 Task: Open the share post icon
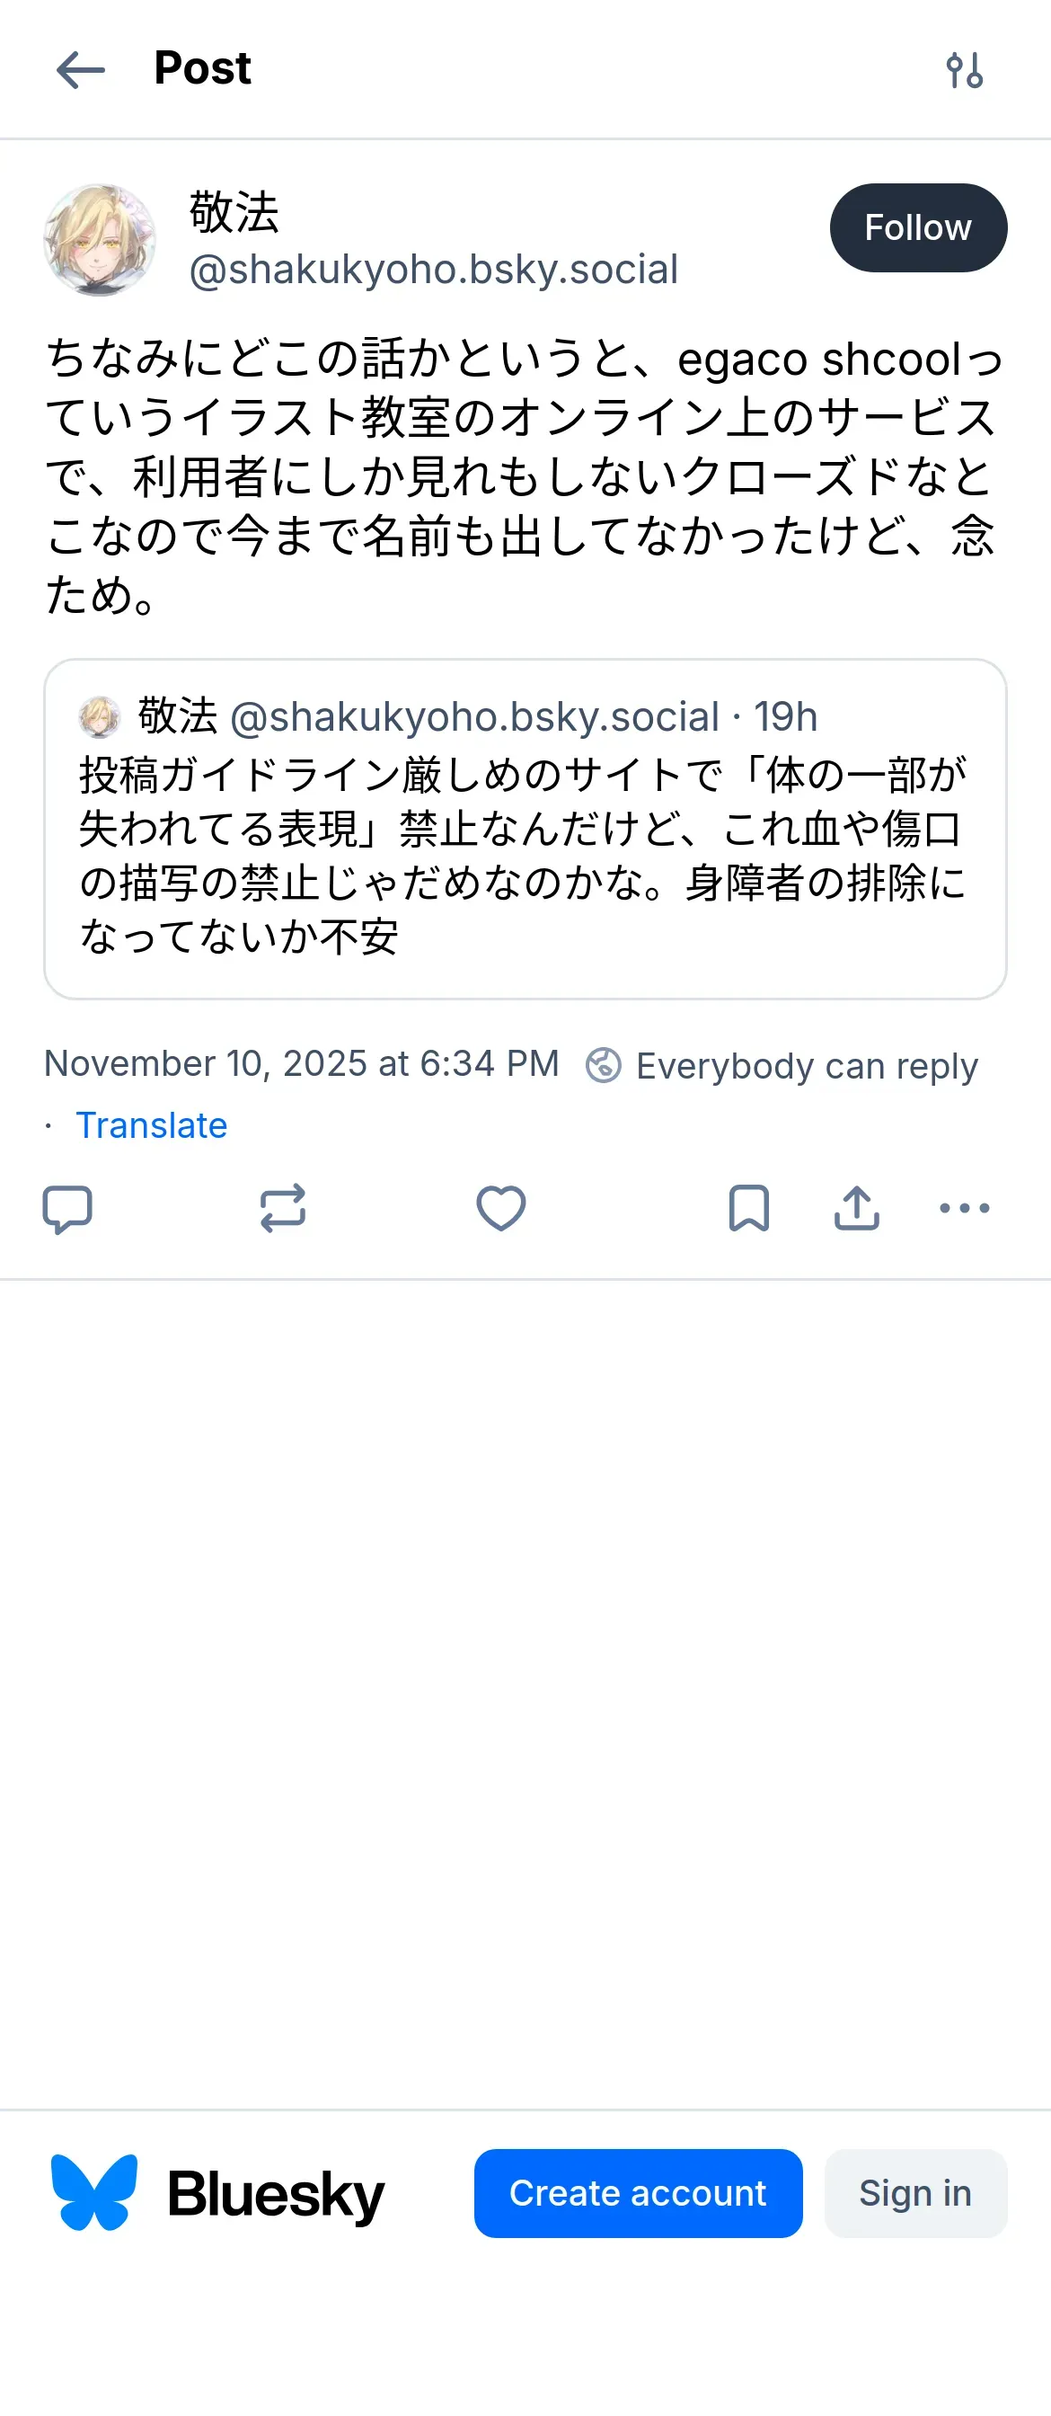click(856, 1208)
